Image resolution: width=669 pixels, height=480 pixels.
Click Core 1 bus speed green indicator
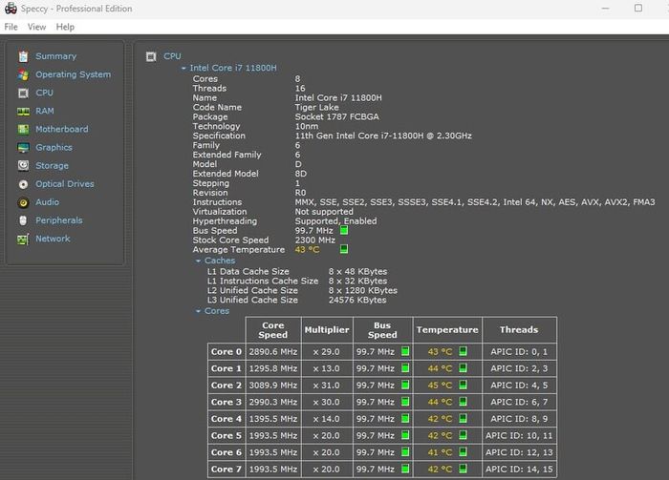405,368
